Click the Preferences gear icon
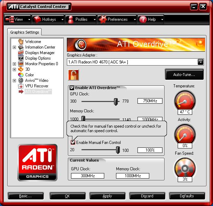This screenshot has height=206, width=213. coord(103,19)
